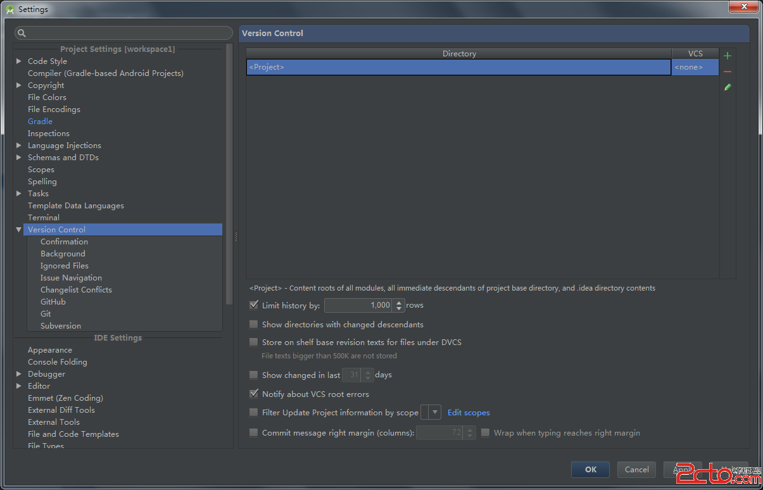The image size is (763, 490).
Task: Select the <Project> directory row
Action: click(x=458, y=67)
